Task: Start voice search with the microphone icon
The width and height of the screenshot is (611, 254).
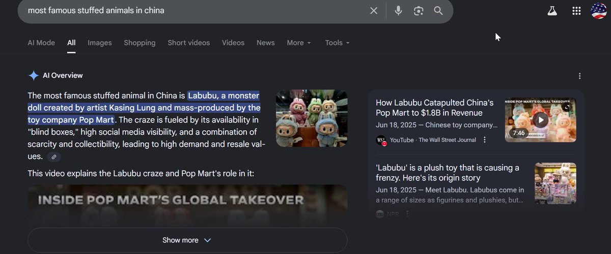Action: [398, 11]
